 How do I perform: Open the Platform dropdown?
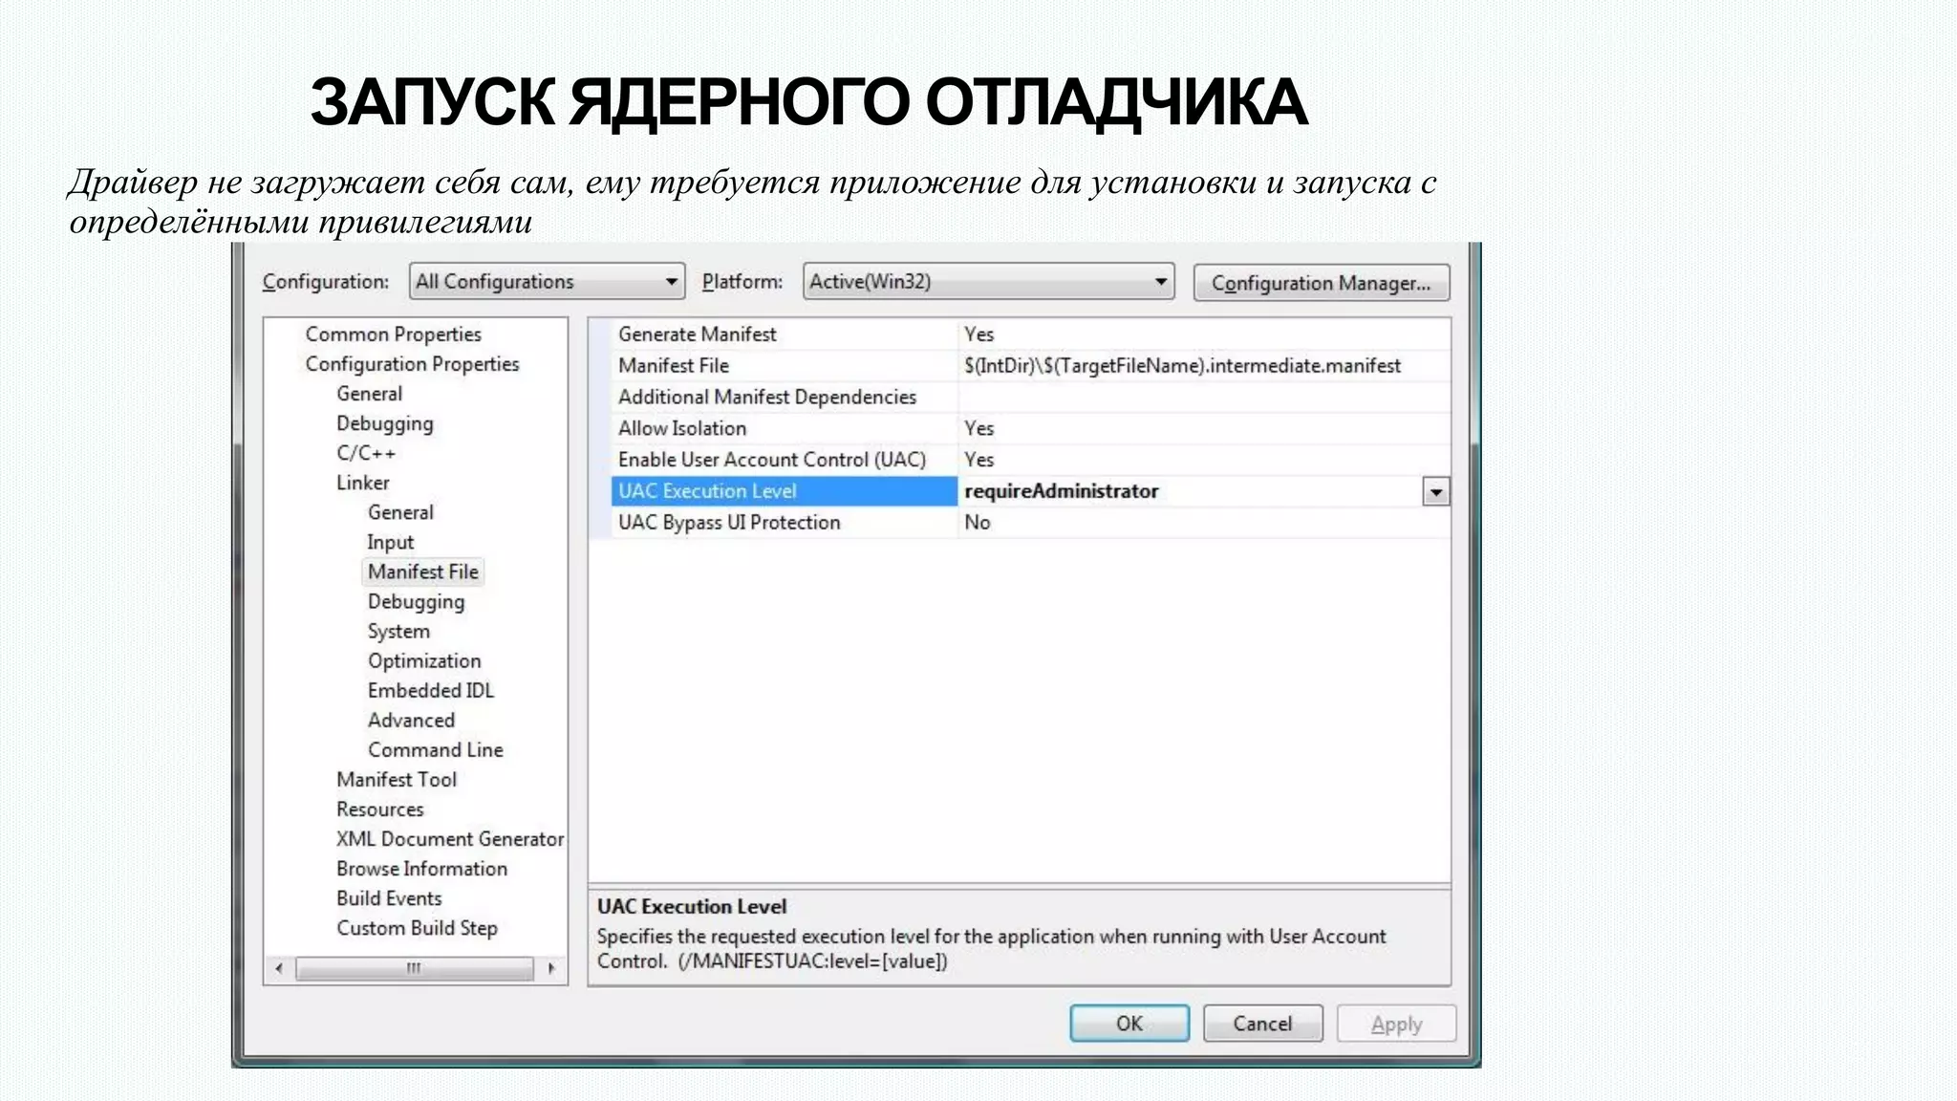(988, 282)
